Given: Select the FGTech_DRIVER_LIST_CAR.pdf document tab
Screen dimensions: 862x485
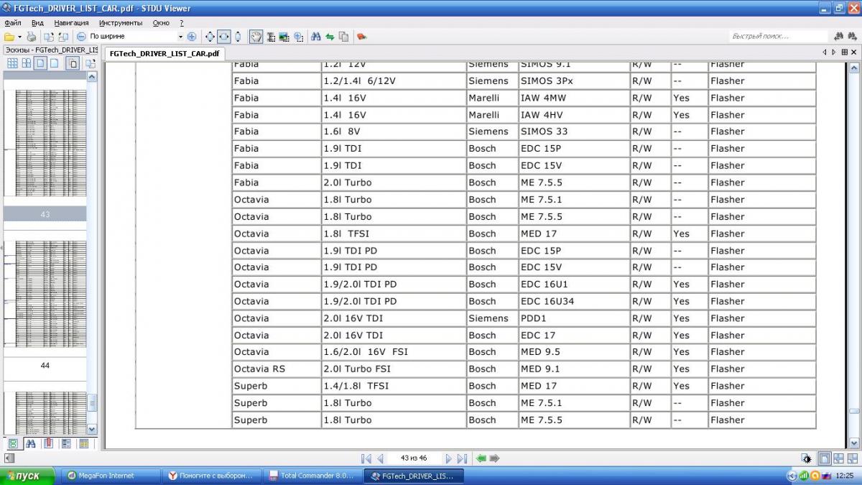Looking at the screenshot, I should (164, 54).
